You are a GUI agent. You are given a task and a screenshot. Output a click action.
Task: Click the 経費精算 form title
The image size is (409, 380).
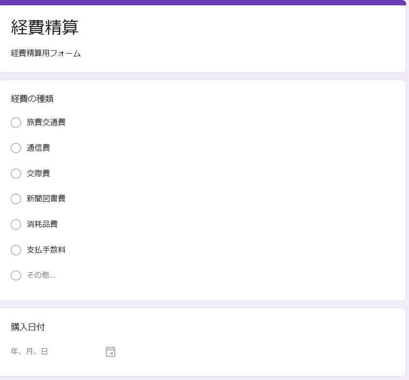coord(44,27)
